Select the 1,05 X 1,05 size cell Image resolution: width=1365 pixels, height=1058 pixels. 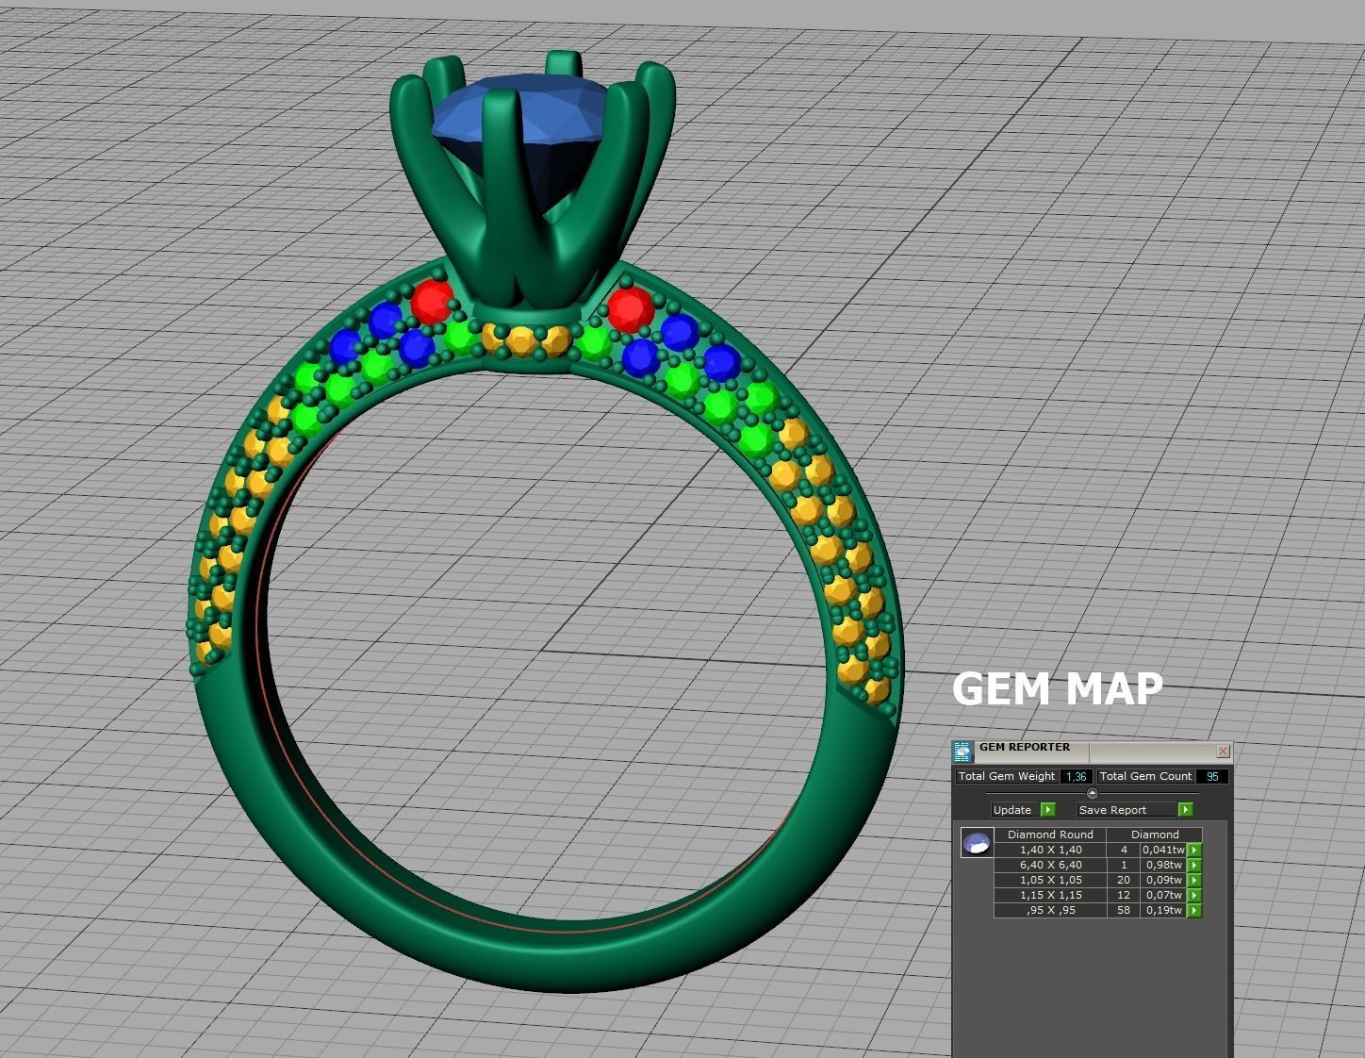[x=1050, y=880]
